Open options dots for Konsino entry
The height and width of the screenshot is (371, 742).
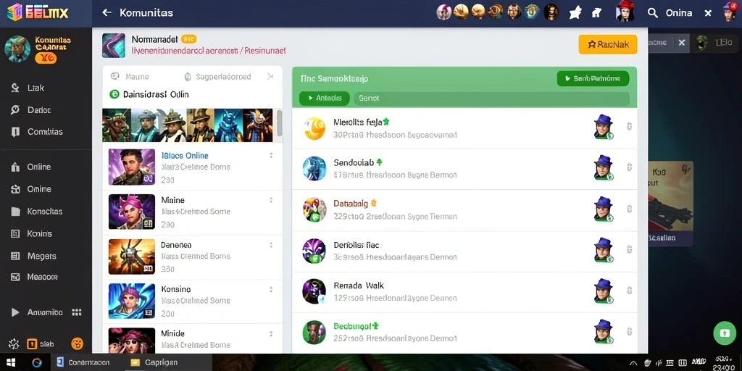(x=271, y=289)
